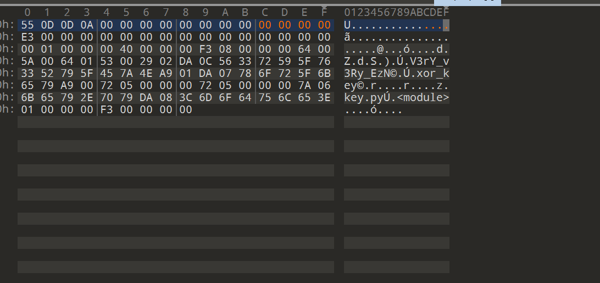Click the 55 byte at file start
Screen dimensions: 600x283
click(27, 25)
